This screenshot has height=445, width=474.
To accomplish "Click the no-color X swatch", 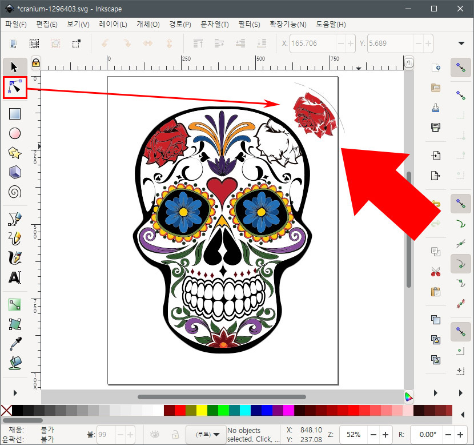I will point(6,411).
